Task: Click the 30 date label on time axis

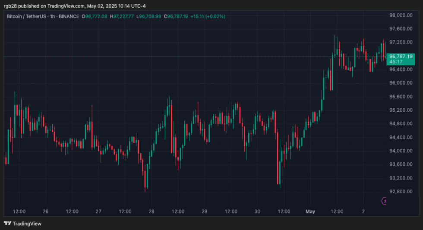Action: (257, 212)
